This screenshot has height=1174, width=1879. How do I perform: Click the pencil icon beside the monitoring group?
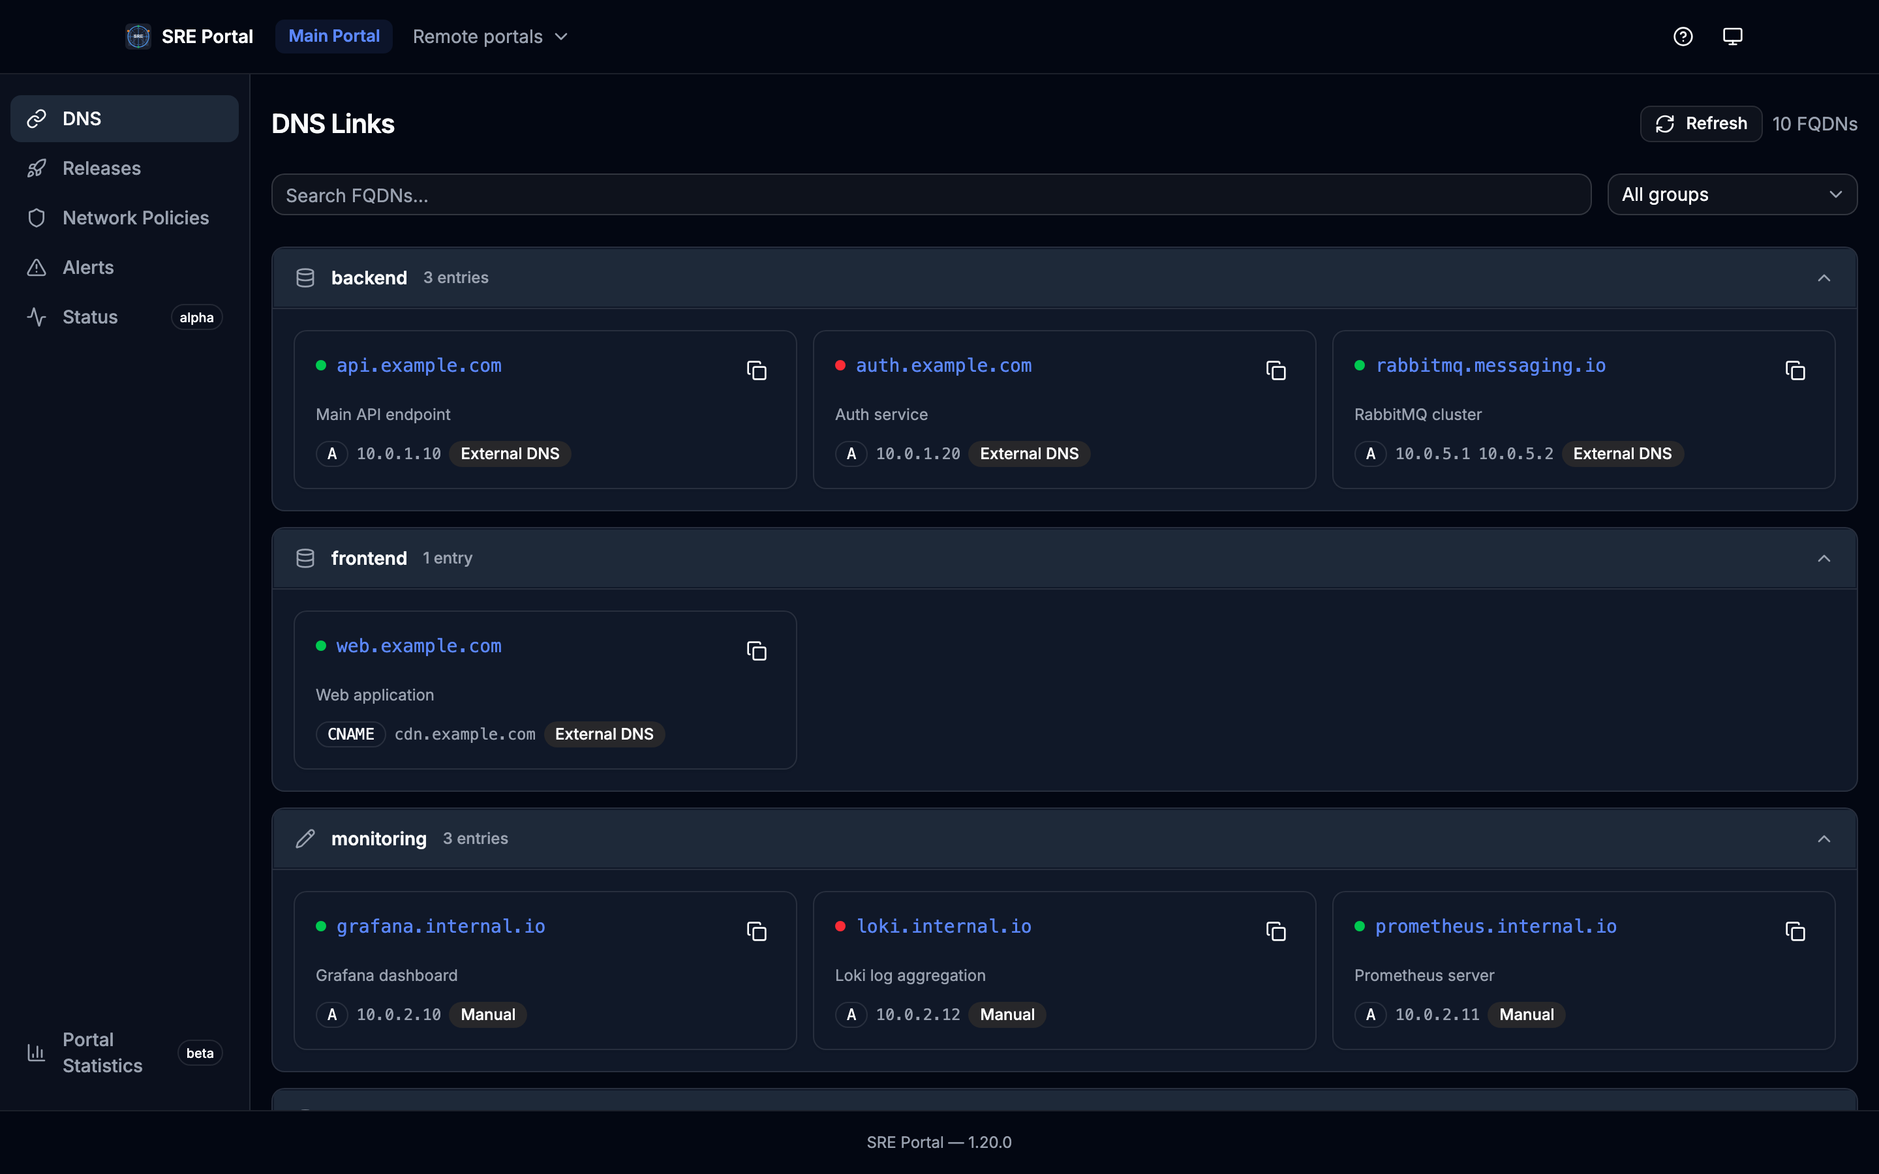(x=305, y=839)
